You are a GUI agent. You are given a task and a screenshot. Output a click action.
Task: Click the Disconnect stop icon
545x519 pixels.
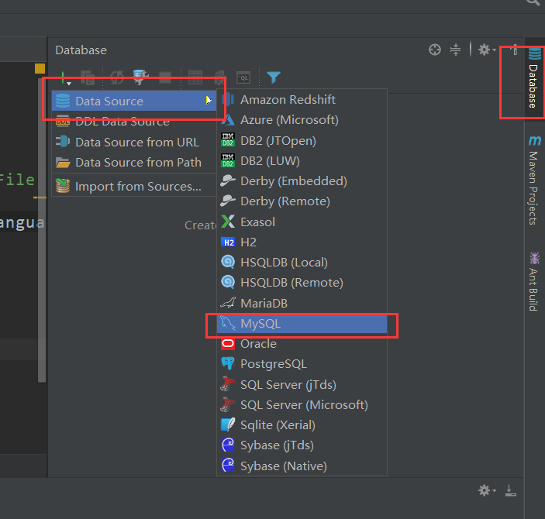point(165,77)
